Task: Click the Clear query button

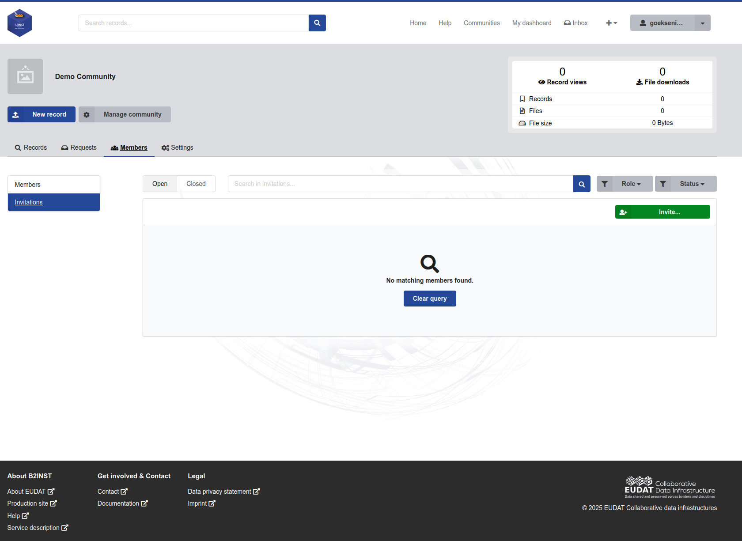Action: click(x=430, y=299)
